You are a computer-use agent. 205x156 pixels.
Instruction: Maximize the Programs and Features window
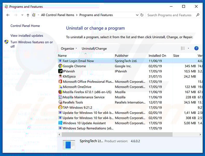click(x=183, y=6)
